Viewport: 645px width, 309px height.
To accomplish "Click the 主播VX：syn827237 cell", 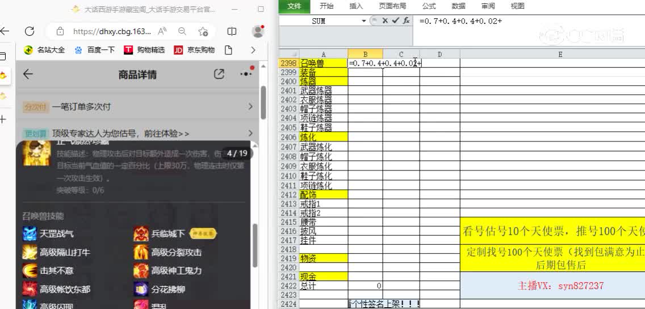I will (552, 286).
